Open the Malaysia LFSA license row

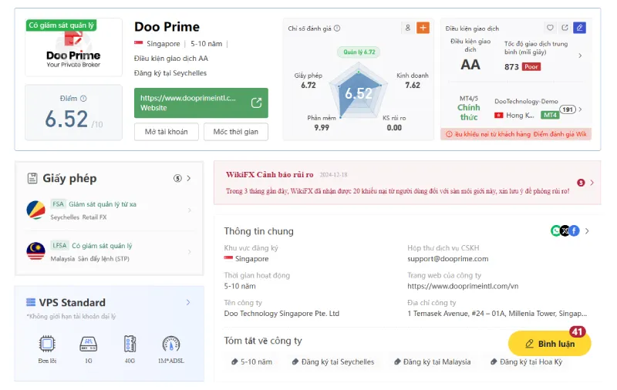tap(109, 251)
